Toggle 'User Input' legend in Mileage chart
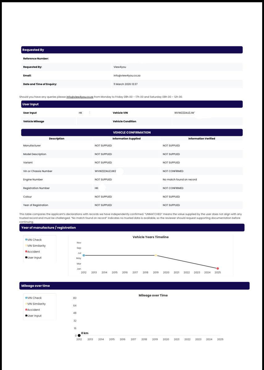 (x=33, y=316)
